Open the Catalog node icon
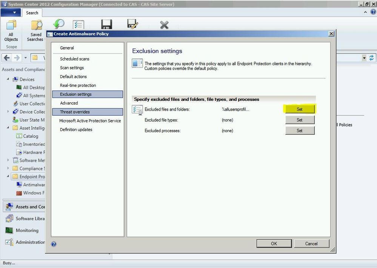 (19, 136)
